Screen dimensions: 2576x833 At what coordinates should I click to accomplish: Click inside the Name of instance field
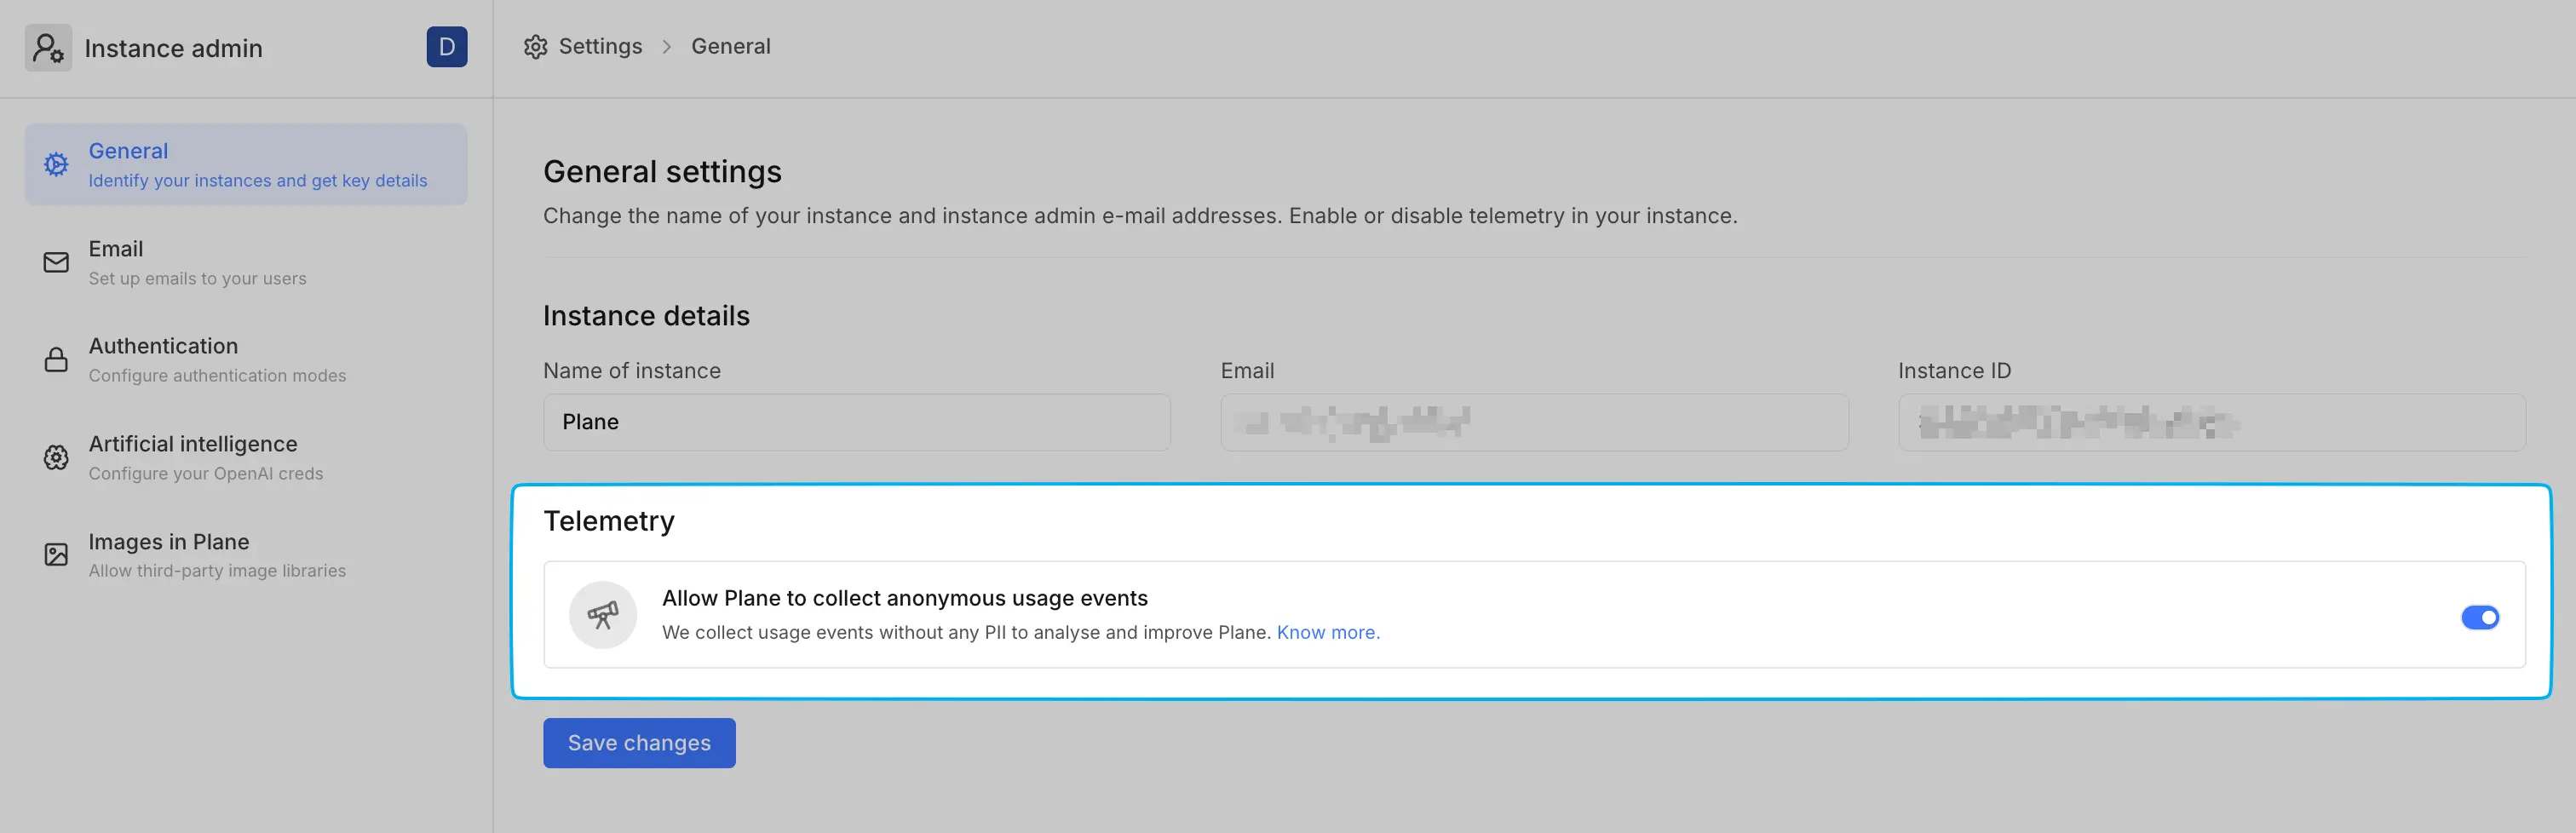[856, 422]
